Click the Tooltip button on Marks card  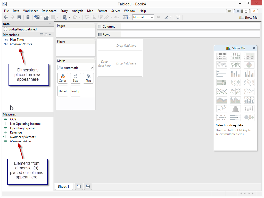tap(76, 91)
